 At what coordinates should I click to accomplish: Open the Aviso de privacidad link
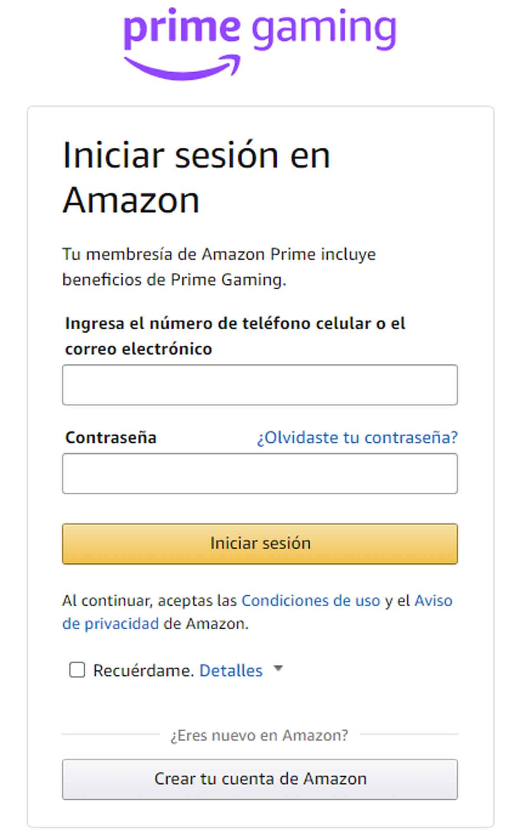pyautogui.click(x=110, y=624)
